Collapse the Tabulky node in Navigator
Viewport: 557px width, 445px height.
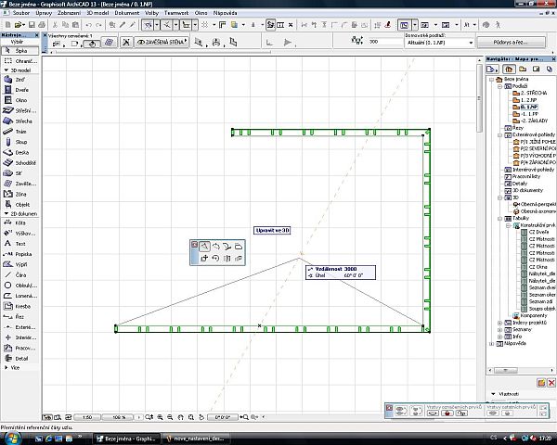click(500, 218)
